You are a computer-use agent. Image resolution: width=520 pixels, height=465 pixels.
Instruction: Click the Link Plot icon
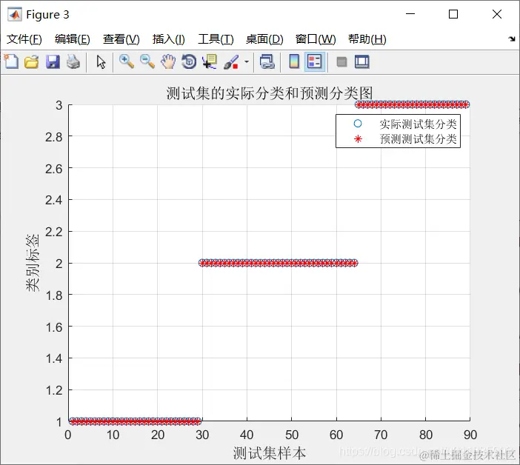[267, 62]
